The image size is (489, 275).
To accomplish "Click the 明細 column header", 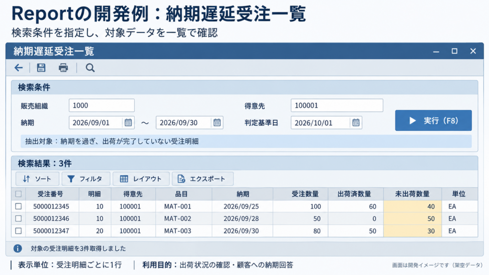I will tap(95, 194).
